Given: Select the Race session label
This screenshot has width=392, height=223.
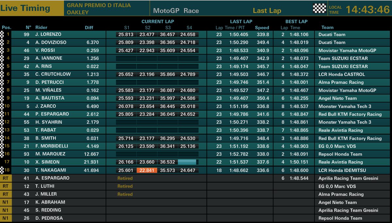Looking at the screenshot, I should pyautogui.click(x=191, y=10).
